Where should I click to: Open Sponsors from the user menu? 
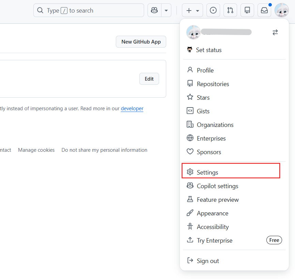(x=234, y=152)
